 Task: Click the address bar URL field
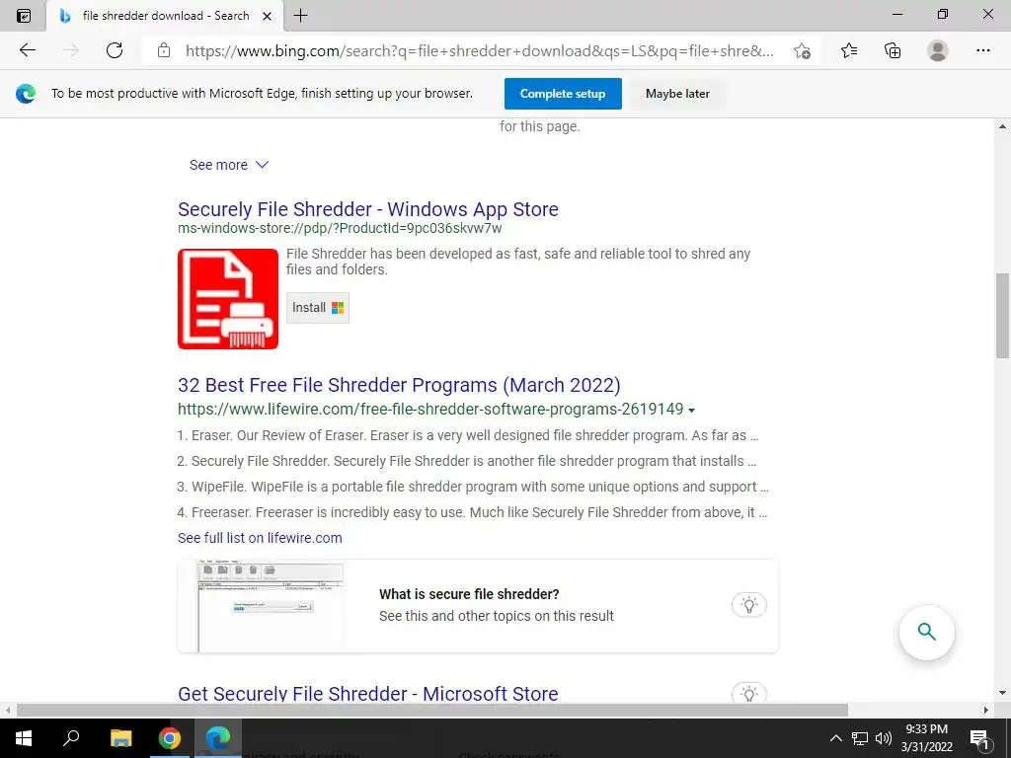480,51
